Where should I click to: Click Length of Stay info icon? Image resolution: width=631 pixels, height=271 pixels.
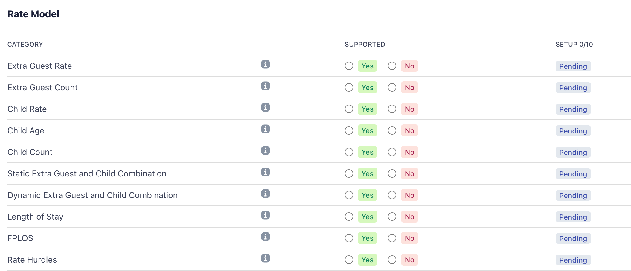click(x=266, y=215)
